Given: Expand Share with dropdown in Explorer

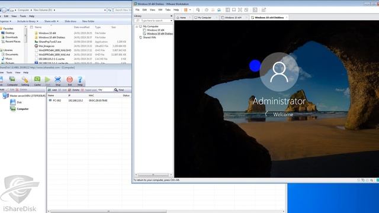Looking at the screenshot, I should point(52,21).
